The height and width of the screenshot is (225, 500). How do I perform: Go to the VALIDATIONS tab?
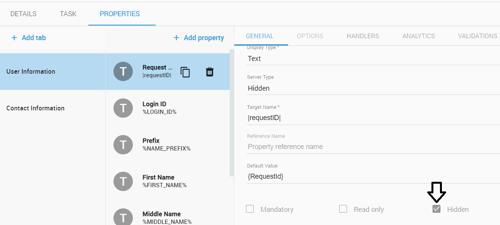coord(478,36)
